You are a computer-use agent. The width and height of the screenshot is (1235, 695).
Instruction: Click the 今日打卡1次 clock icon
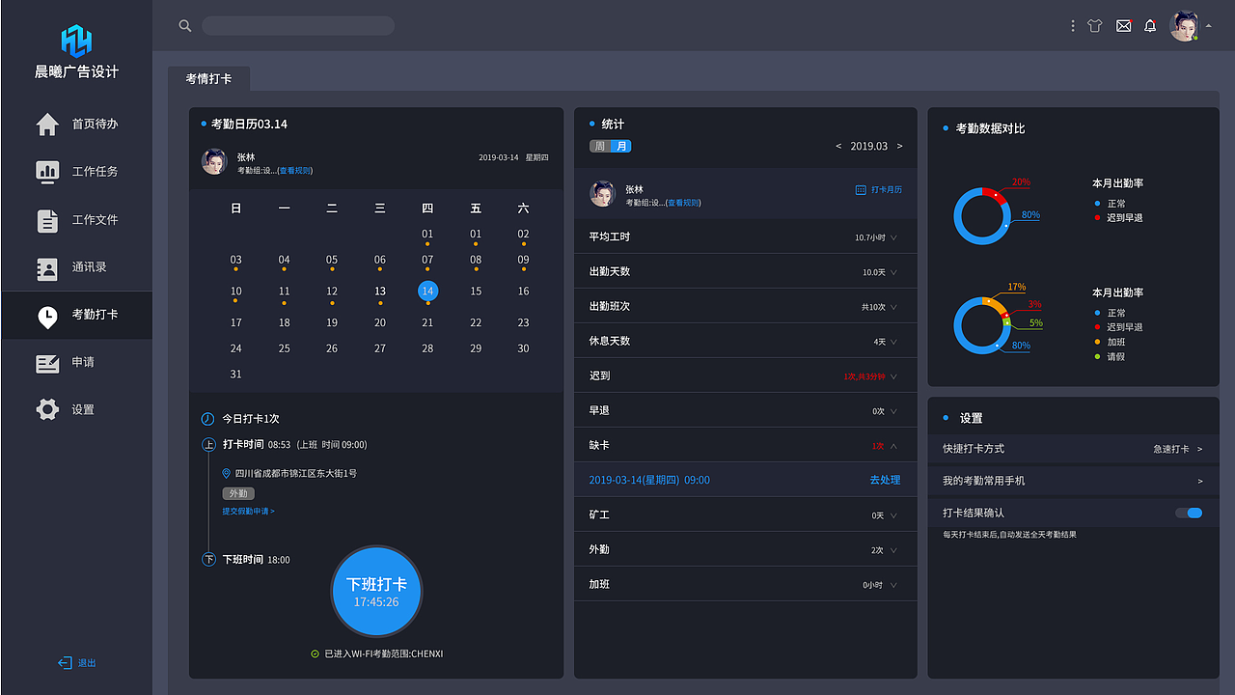(207, 419)
